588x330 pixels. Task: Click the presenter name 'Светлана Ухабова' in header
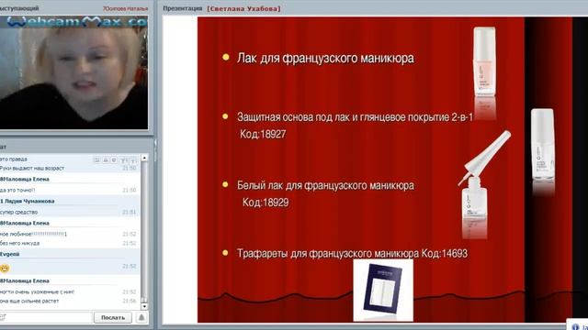243,8
